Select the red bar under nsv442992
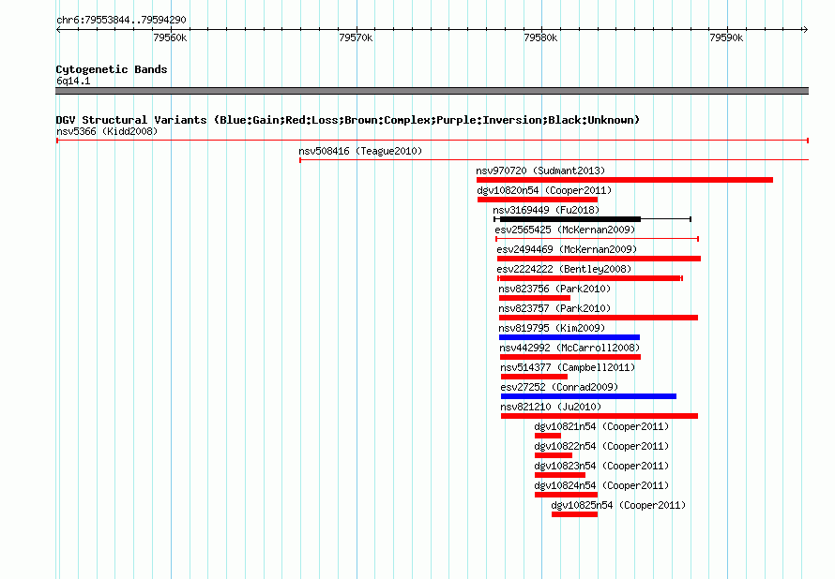This screenshot has width=835, height=579. click(x=570, y=357)
